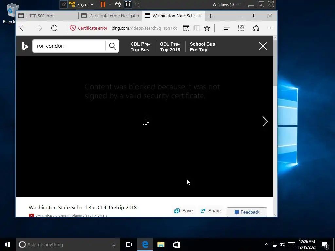
Task: Select the Washington State School tab
Action: coord(170,16)
